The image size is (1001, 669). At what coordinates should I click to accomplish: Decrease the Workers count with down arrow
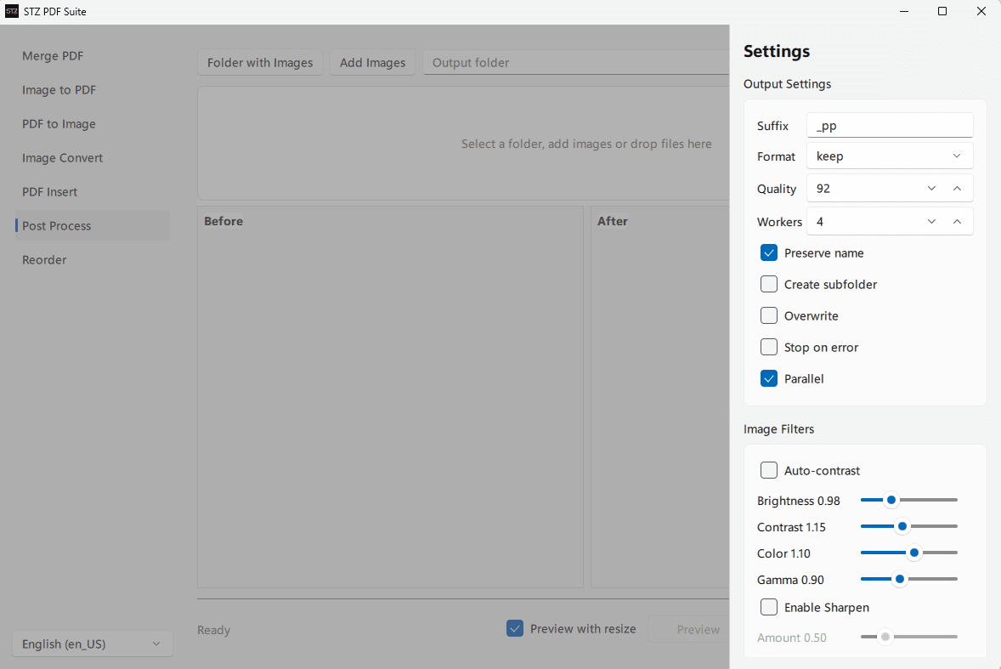click(x=931, y=222)
